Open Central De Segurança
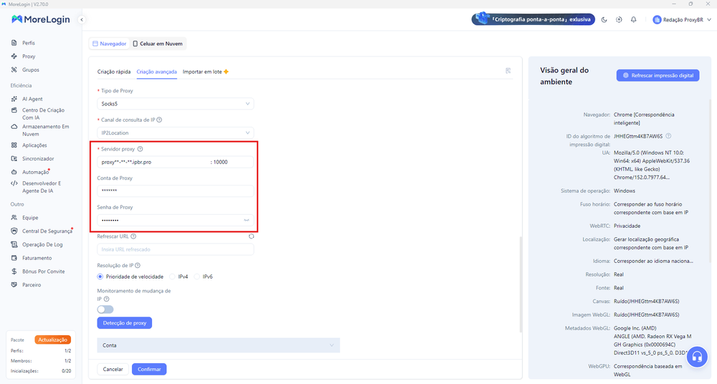 tap(47, 231)
